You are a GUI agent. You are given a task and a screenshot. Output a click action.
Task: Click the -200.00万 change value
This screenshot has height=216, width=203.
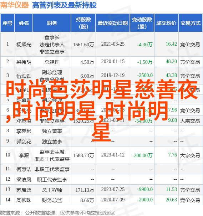[x=142, y=155]
